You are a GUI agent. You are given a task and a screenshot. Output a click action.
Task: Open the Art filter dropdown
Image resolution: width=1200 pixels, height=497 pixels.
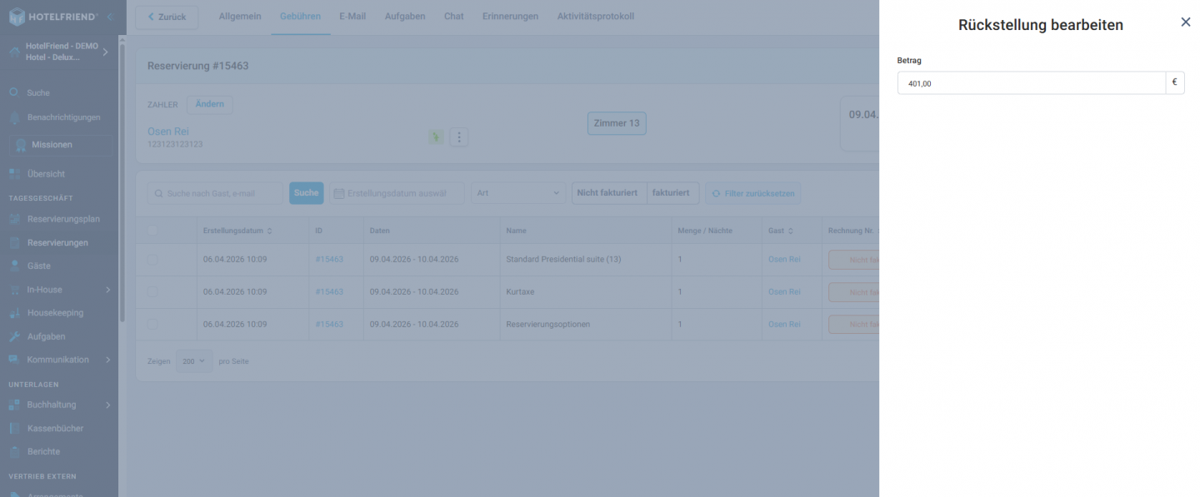pos(518,193)
